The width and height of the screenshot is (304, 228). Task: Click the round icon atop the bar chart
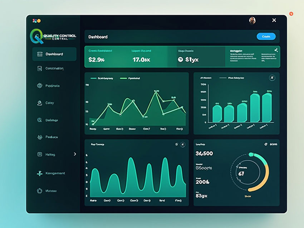click(272, 78)
